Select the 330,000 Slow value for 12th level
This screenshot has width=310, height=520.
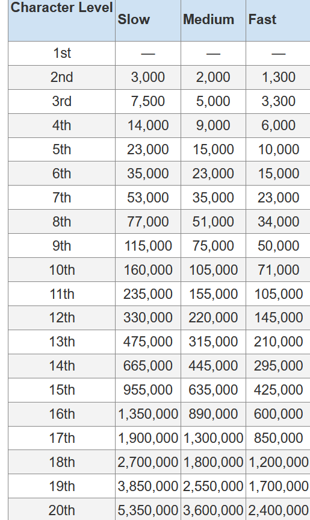pos(147,318)
